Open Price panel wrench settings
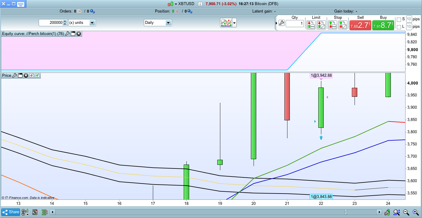This screenshot has height=218, width=422. click(x=15, y=76)
